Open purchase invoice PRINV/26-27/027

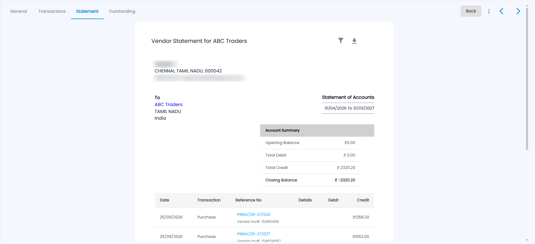click(254, 234)
